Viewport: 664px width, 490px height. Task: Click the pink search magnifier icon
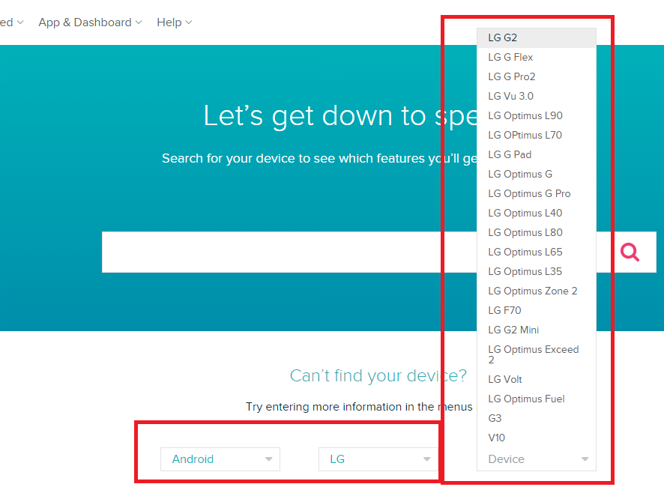tap(630, 252)
